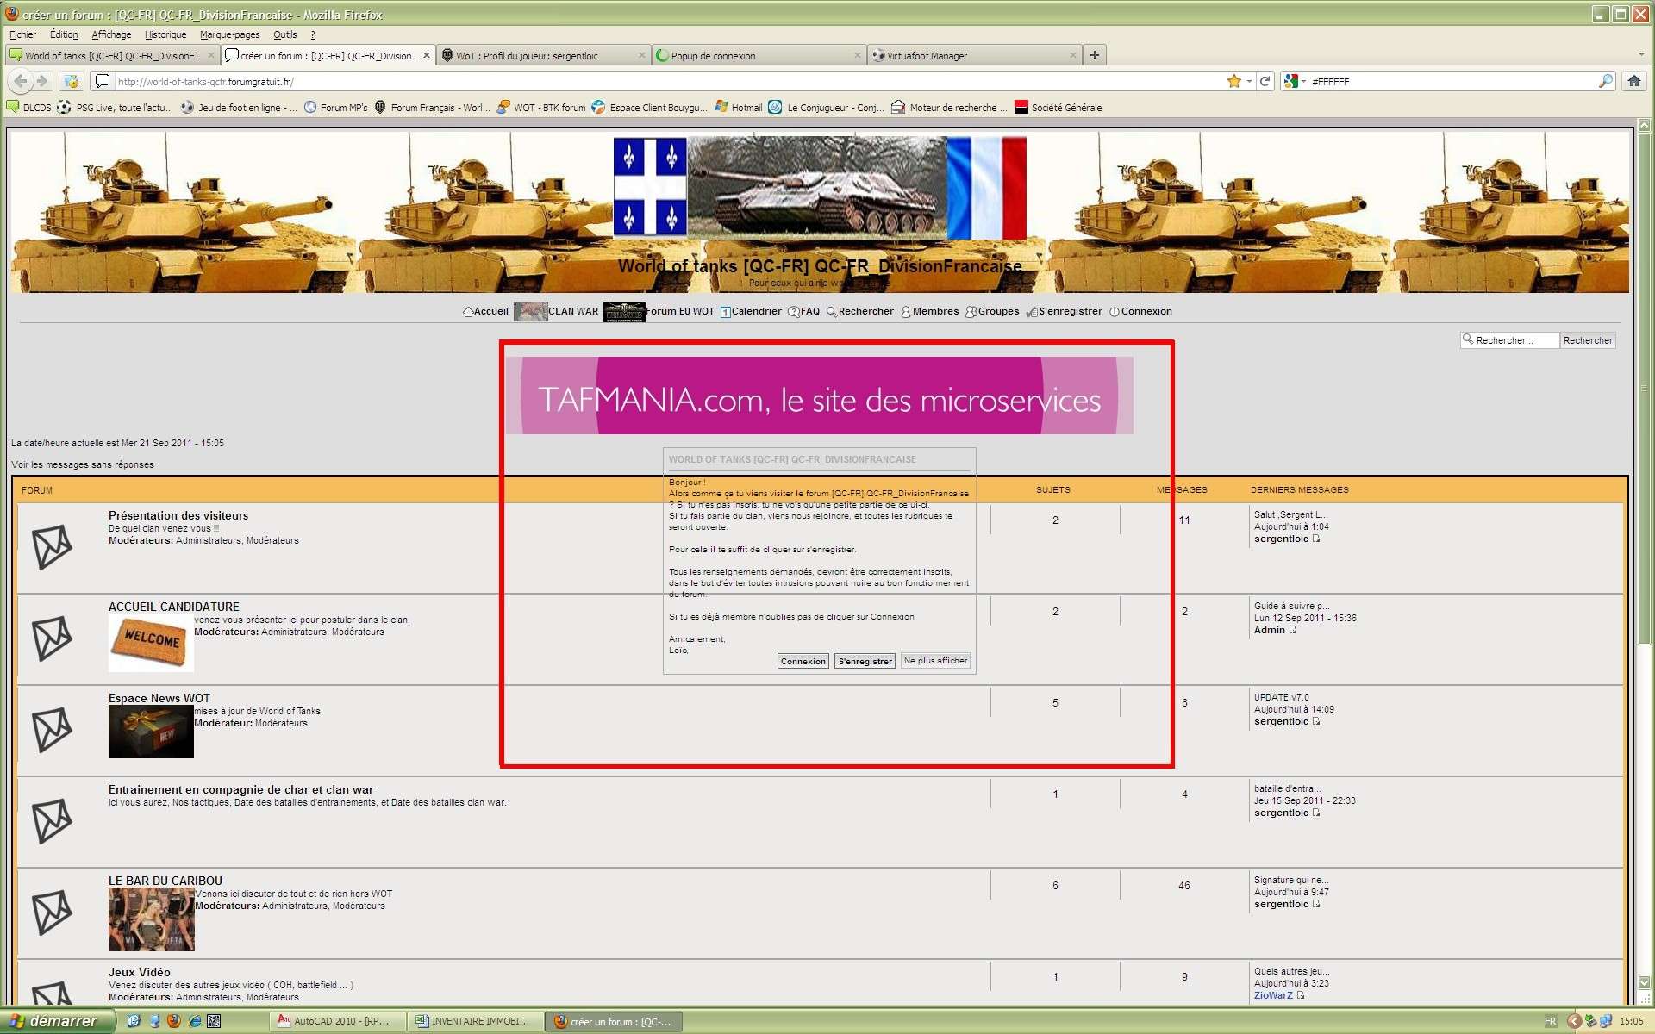Open the Affichage menu
The width and height of the screenshot is (1655, 1034).
111,34
